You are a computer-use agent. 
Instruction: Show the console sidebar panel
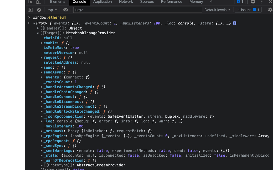pyautogui.click(x=30, y=10)
